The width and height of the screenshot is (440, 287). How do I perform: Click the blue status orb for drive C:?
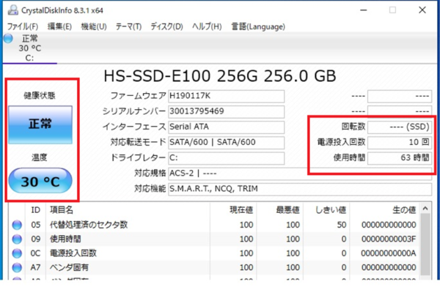tap(8, 38)
